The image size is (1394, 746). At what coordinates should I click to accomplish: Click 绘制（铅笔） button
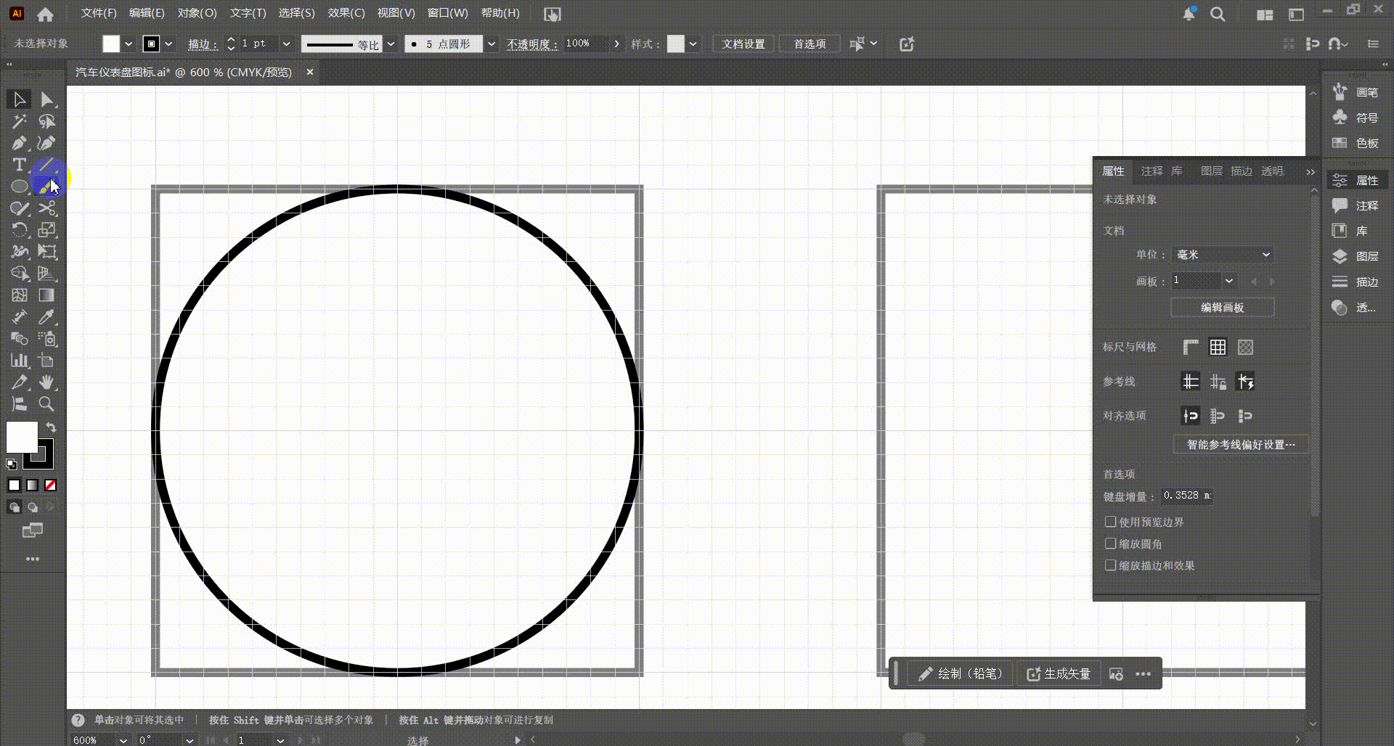pos(961,674)
